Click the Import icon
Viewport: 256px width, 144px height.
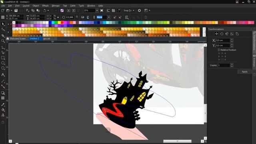68,10
